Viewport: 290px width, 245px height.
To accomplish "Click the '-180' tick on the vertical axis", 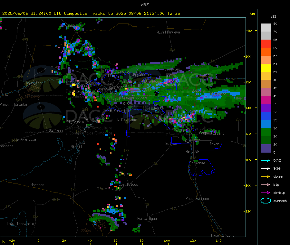I will (248, 160).
